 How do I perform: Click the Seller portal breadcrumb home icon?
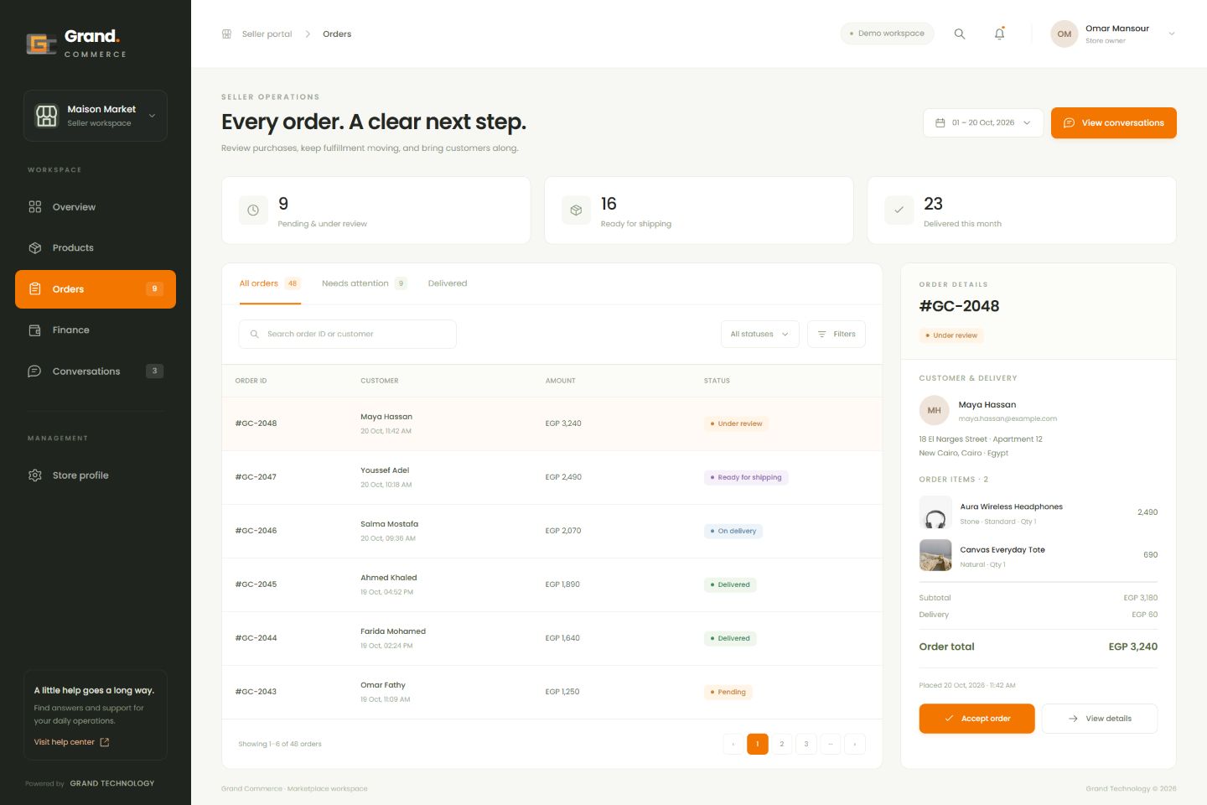pos(226,34)
